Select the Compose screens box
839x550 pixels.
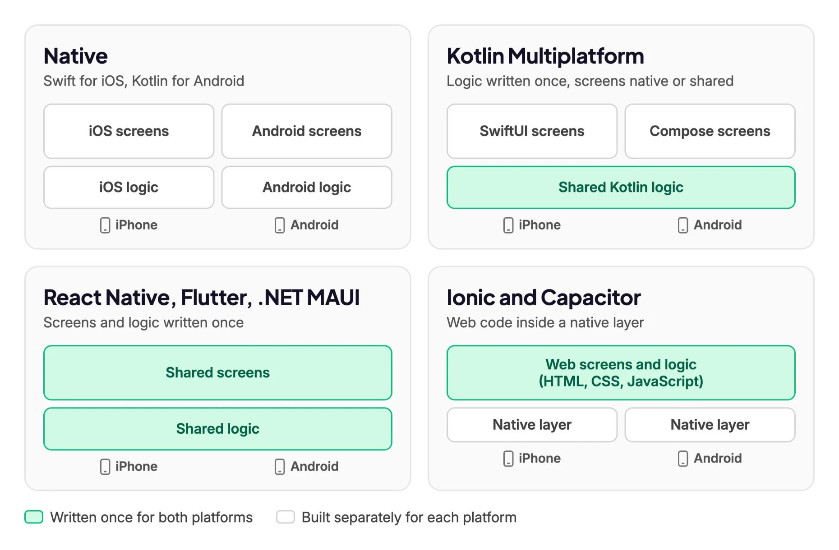(x=710, y=131)
